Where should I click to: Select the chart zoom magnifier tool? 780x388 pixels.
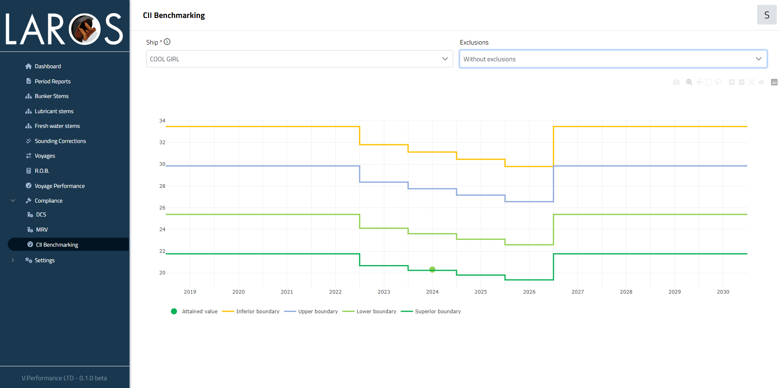(x=689, y=82)
